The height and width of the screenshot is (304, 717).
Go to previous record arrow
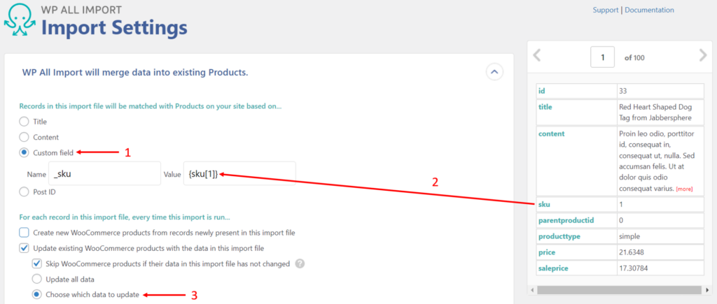point(537,55)
